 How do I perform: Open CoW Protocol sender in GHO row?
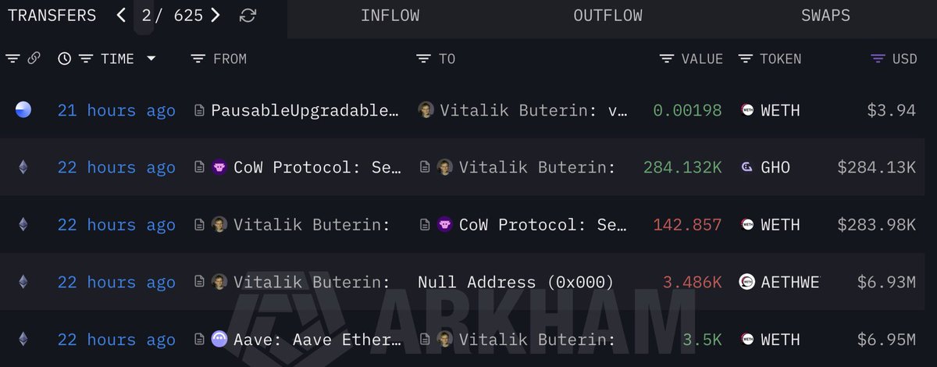316,167
